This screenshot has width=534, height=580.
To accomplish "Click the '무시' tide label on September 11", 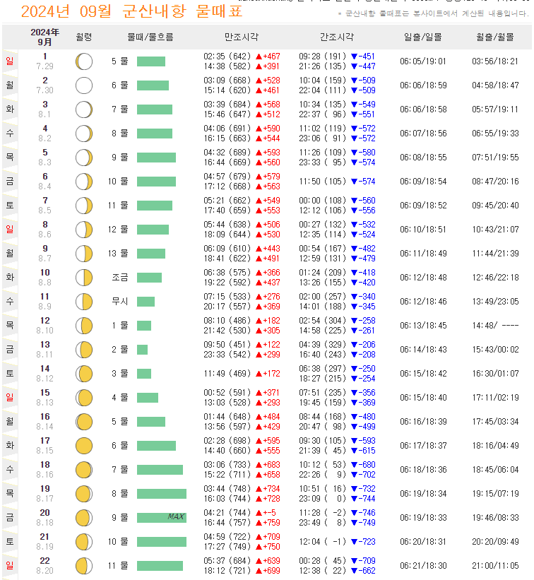I will (120, 302).
